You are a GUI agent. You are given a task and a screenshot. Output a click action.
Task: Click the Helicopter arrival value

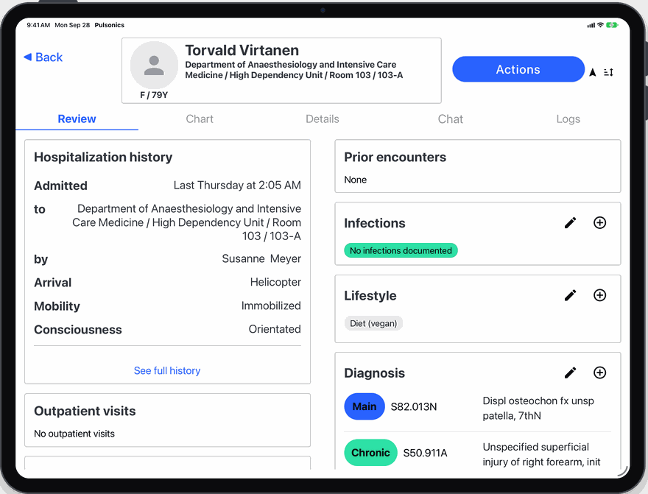click(x=275, y=282)
